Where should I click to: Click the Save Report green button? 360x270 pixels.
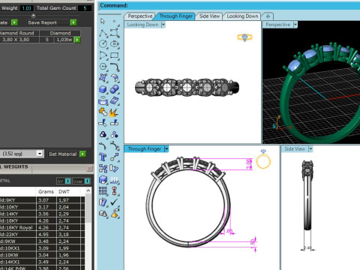(73, 22)
